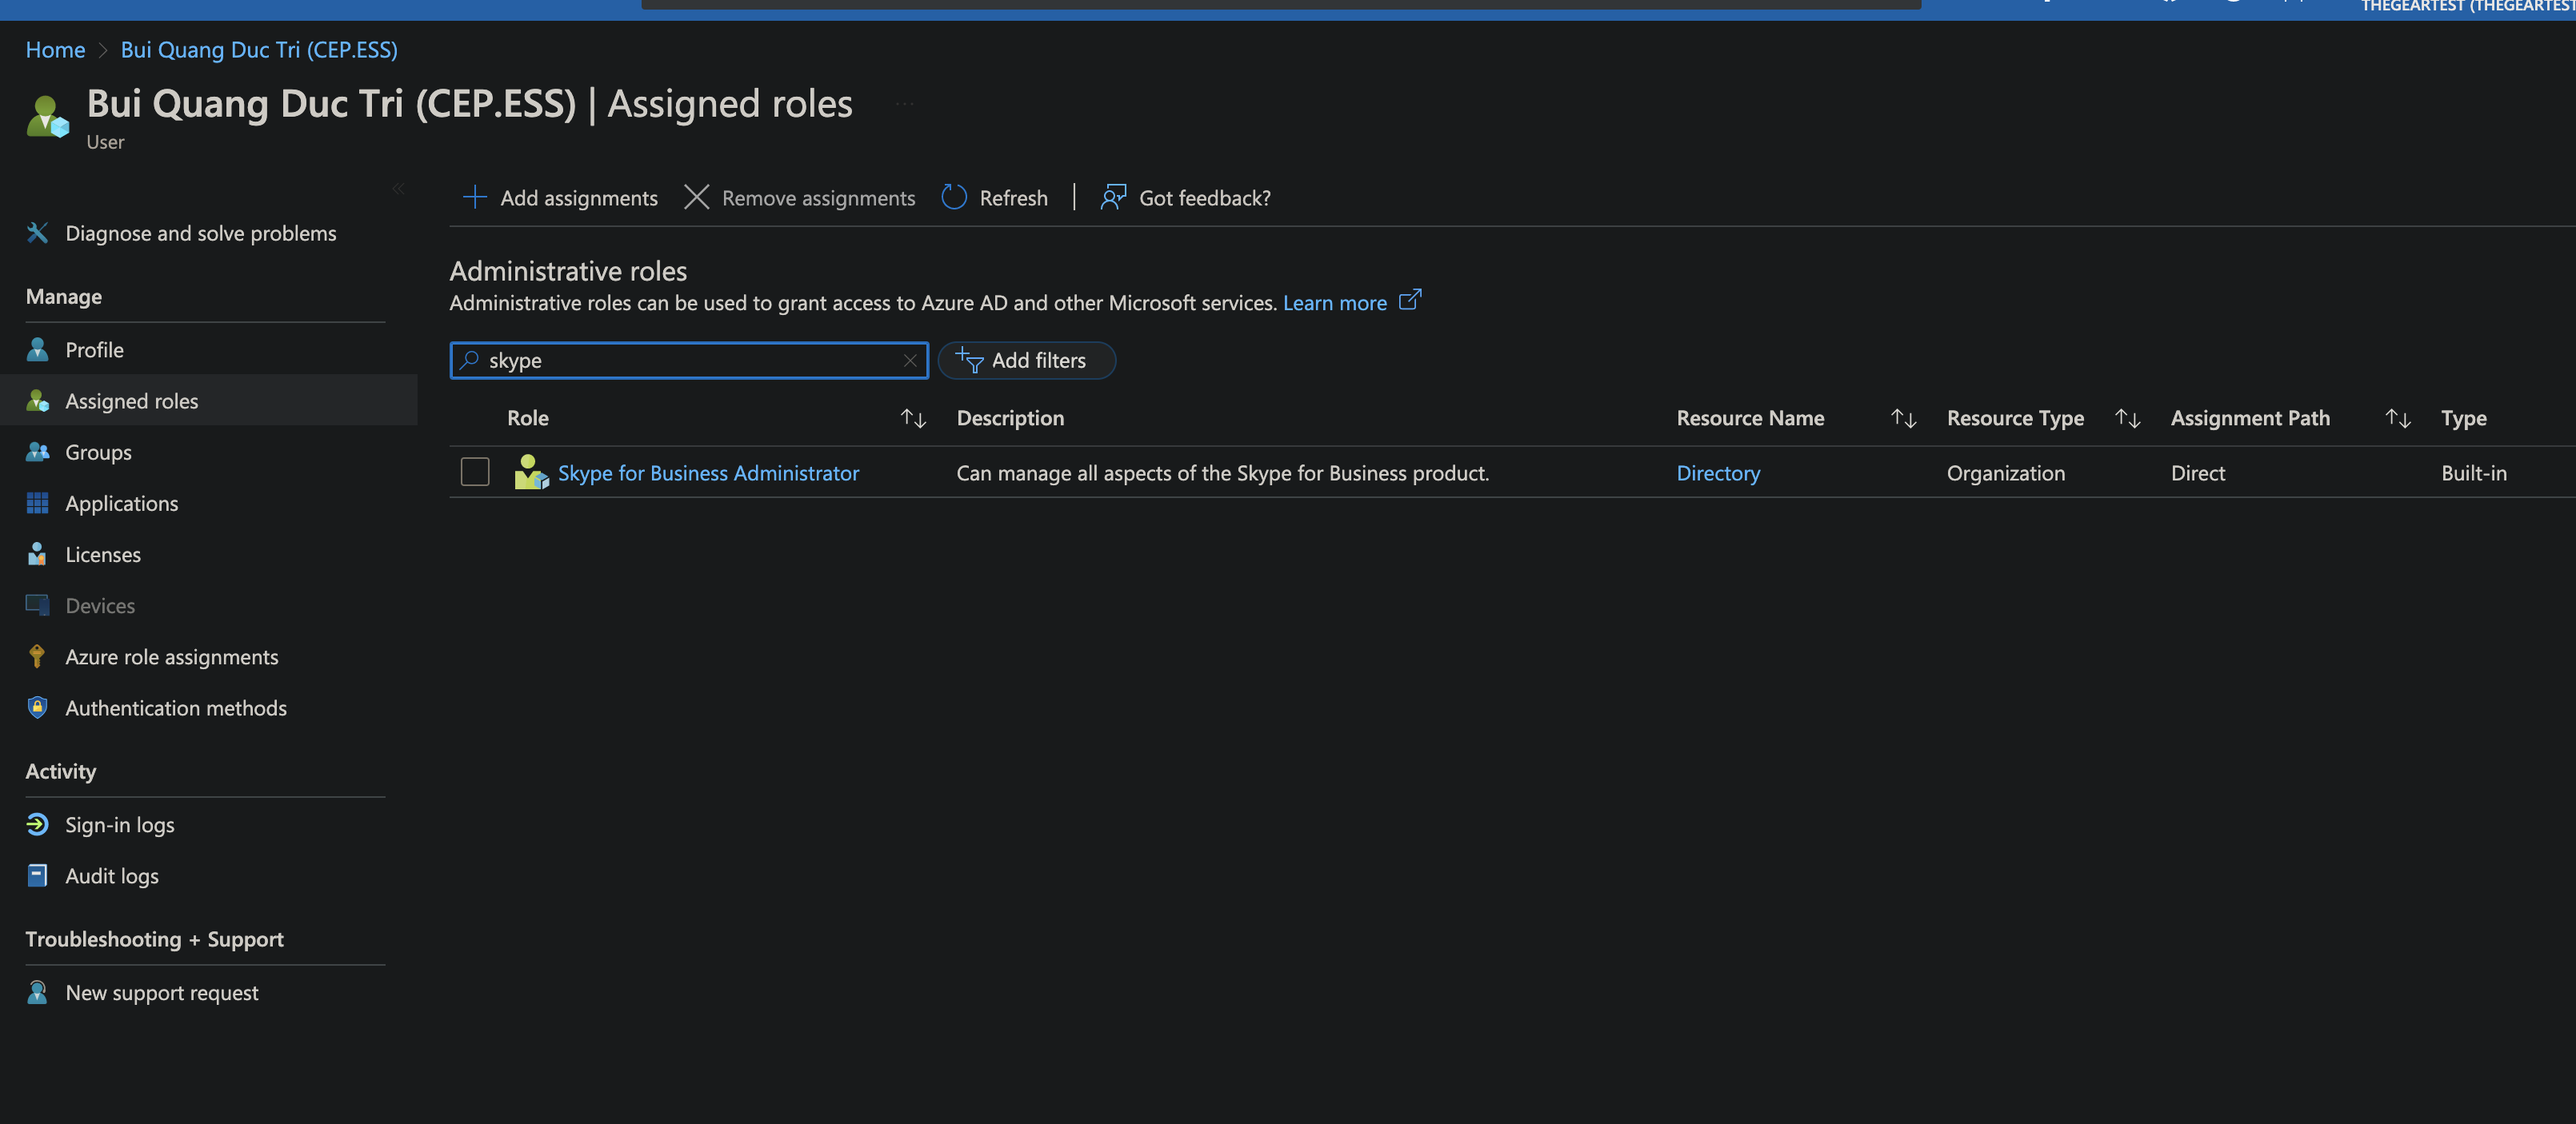The height and width of the screenshot is (1124, 2576).
Task: Click the Remove assignments X icon
Action: point(696,197)
